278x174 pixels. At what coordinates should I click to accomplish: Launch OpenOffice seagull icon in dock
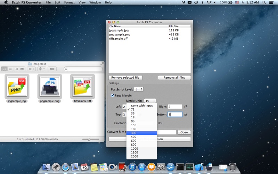click(x=171, y=167)
